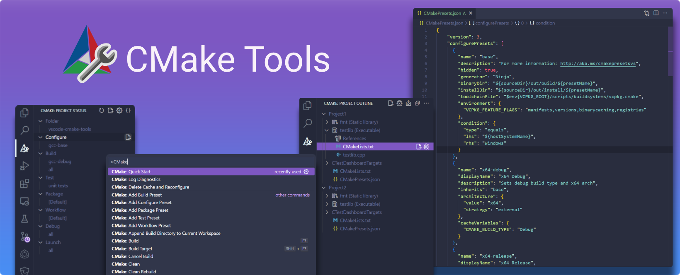The width and height of the screenshot is (680, 275).
Task: Collapse the Project2 tree node
Action: pos(324,188)
